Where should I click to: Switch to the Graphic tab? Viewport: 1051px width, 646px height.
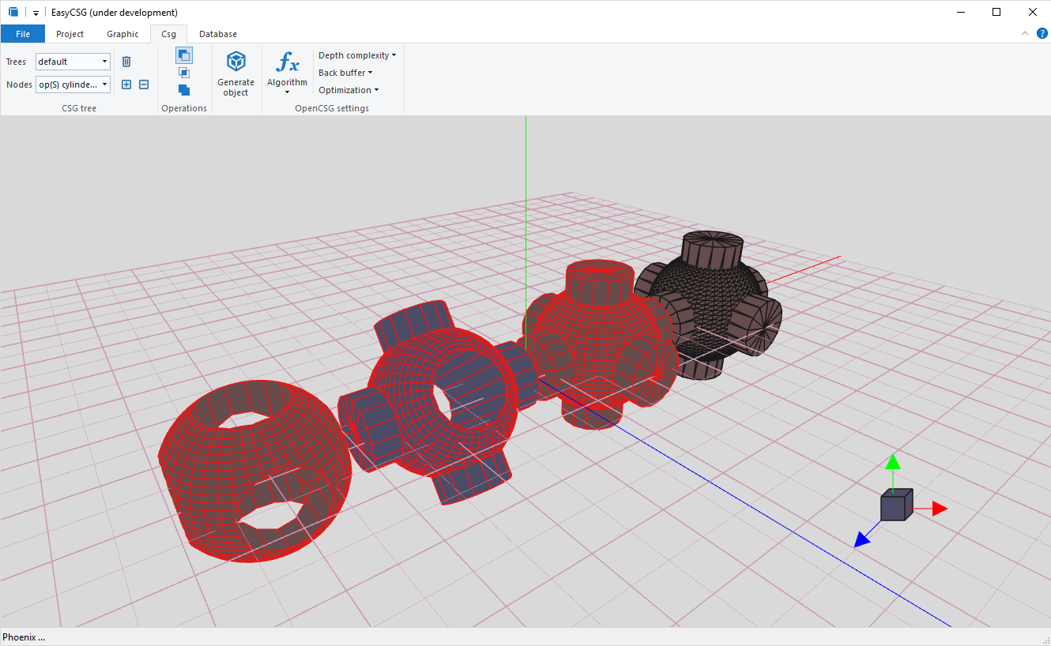[122, 34]
